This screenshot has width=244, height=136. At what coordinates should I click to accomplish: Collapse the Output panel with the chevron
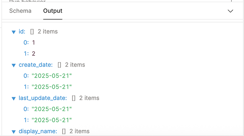click(x=230, y=11)
